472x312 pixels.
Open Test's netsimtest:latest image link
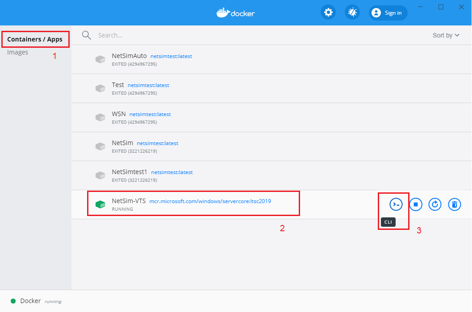tap(148, 85)
